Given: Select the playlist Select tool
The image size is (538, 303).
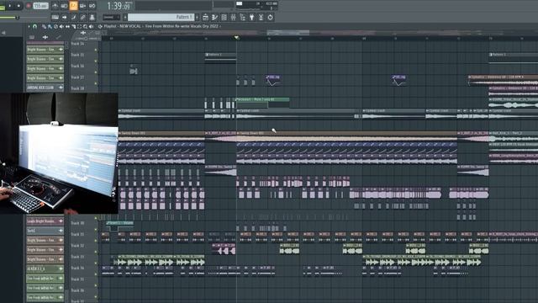Looking at the screenshot, I should [79, 26].
